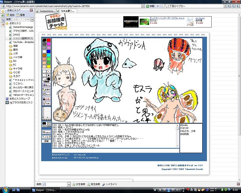Viewport: 241px width, 193px height.
Task: Click the red bomb clear-all button
Action: pyautogui.click(x=46, y=99)
